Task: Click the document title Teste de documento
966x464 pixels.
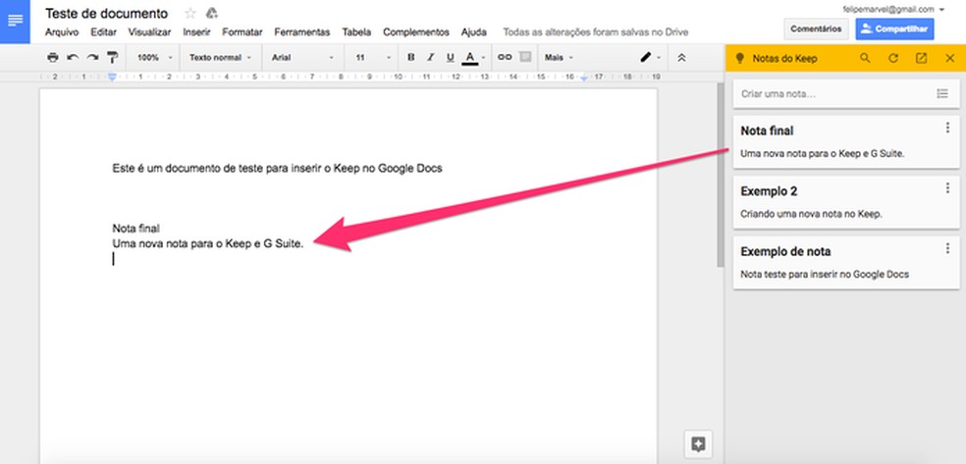Action: click(x=107, y=13)
